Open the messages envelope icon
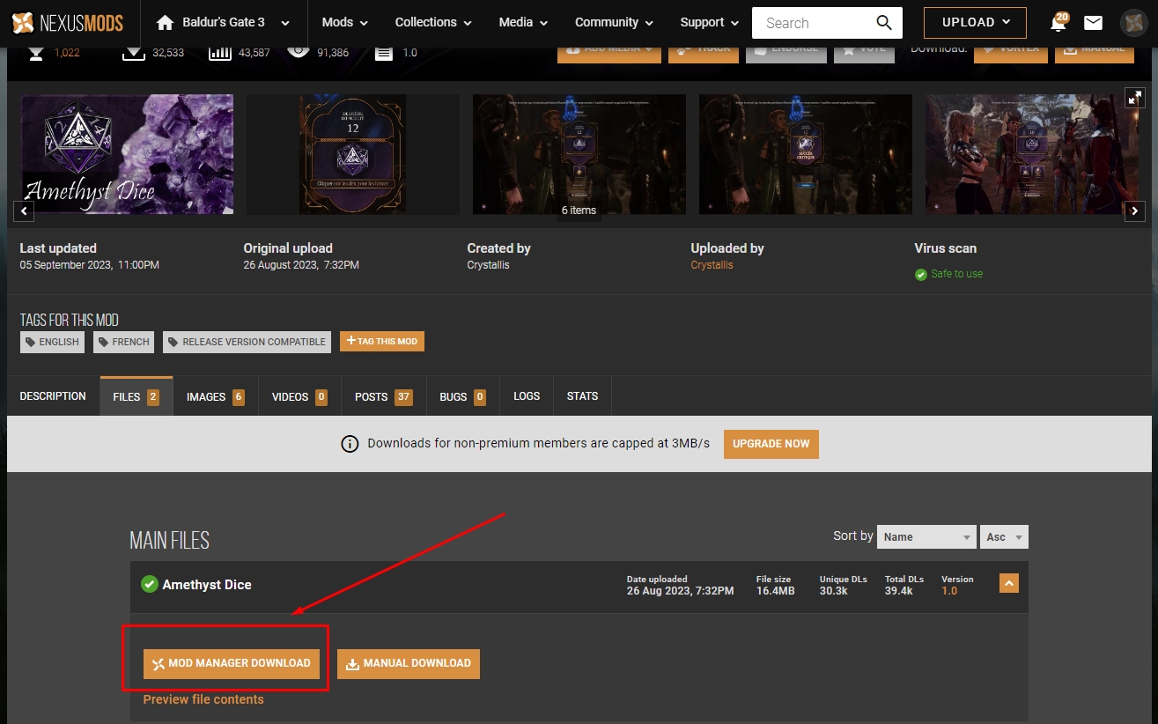1158x724 pixels. click(1093, 23)
